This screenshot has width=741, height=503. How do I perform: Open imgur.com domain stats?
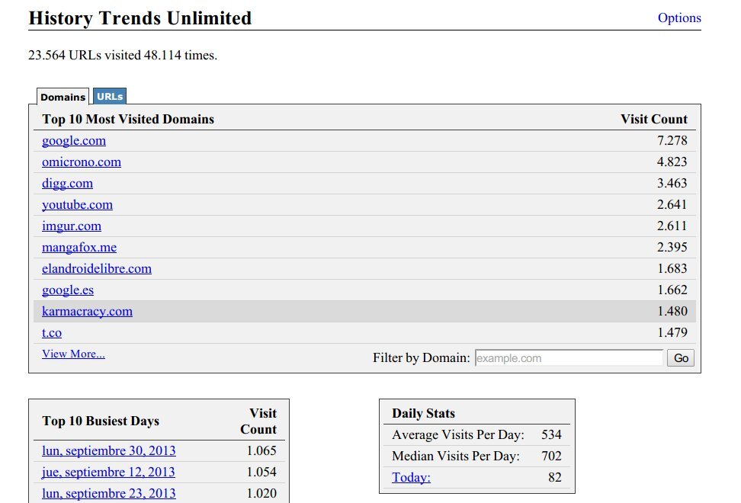coord(71,226)
